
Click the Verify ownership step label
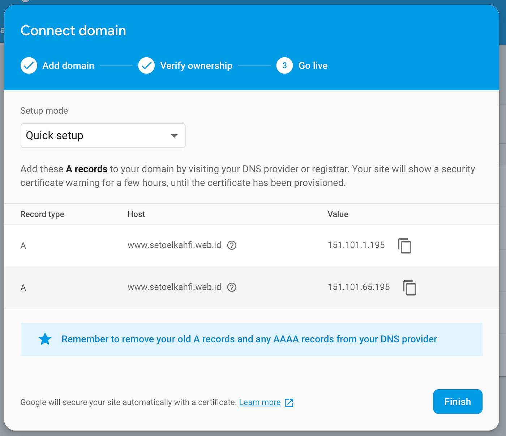point(196,66)
